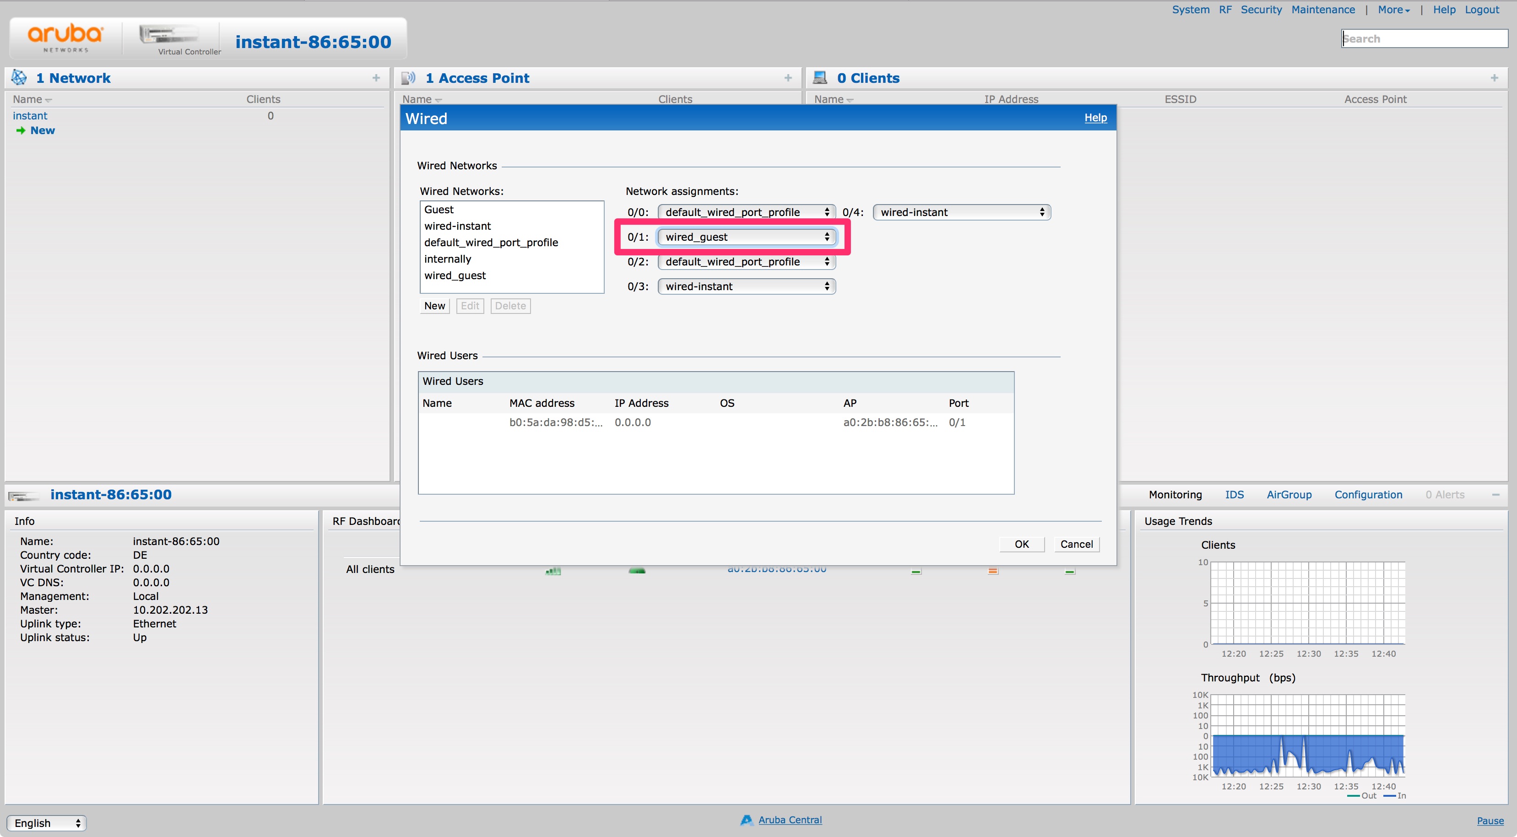Switch to the AirGroup tab

point(1289,494)
